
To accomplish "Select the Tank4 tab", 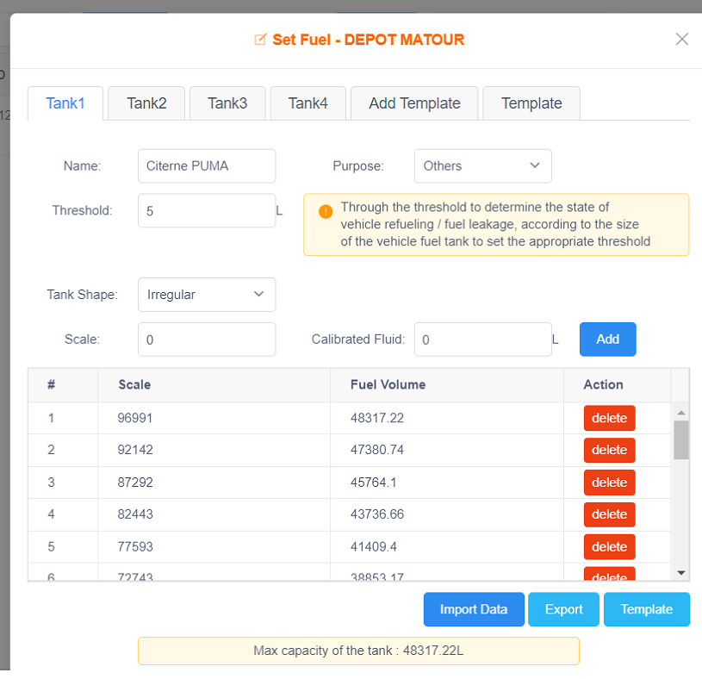I will click(x=308, y=103).
